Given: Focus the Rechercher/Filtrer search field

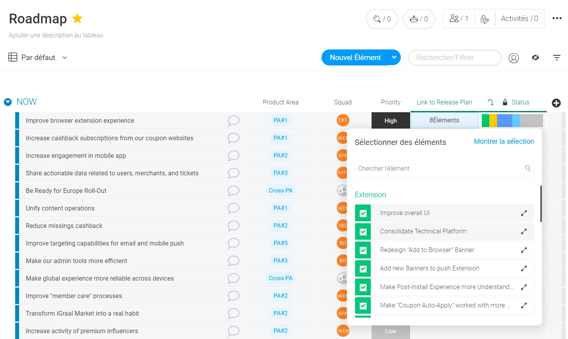Looking at the screenshot, I should [x=455, y=58].
